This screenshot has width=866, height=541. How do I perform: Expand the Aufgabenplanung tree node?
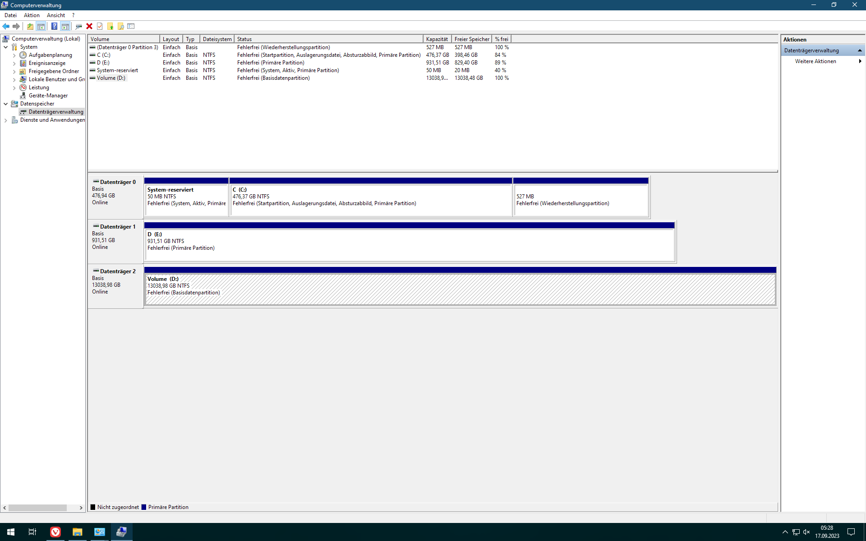point(14,55)
